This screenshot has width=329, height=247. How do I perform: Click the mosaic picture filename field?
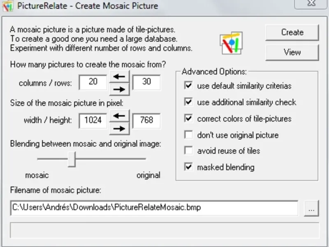[154, 208]
